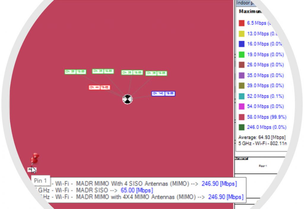Click the crimson 58.0 Mbps legend swatch

pyautogui.click(x=242, y=117)
